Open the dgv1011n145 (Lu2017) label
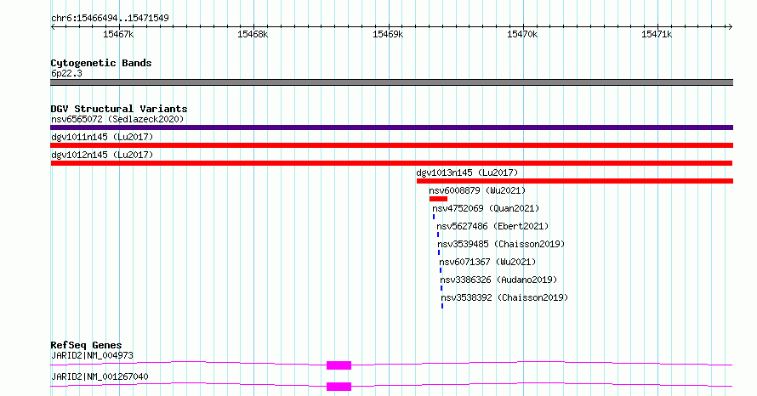The width and height of the screenshot is (757, 396). (x=102, y=137)
